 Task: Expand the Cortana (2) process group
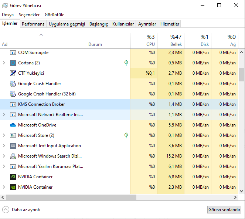click(x=4, y=63)
